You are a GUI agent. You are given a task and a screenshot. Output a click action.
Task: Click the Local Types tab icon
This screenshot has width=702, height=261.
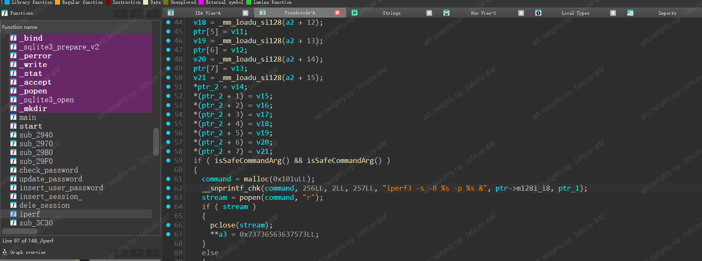click(538, 13)
